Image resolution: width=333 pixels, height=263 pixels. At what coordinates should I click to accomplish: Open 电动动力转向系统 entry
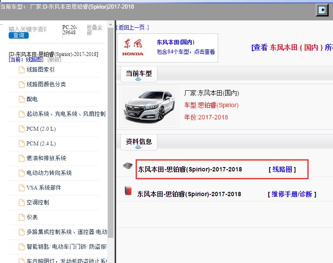click(49, 173)
